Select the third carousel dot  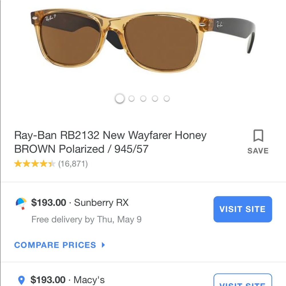coord(143,98)
